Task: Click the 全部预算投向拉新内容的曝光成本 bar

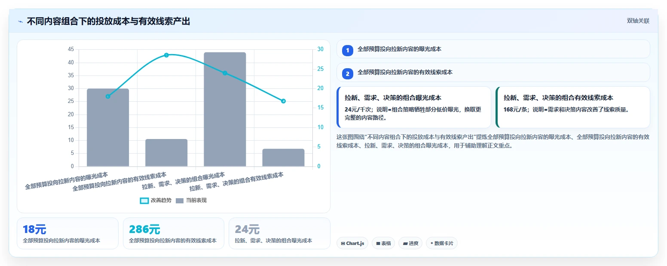Action: click(108, 127)
